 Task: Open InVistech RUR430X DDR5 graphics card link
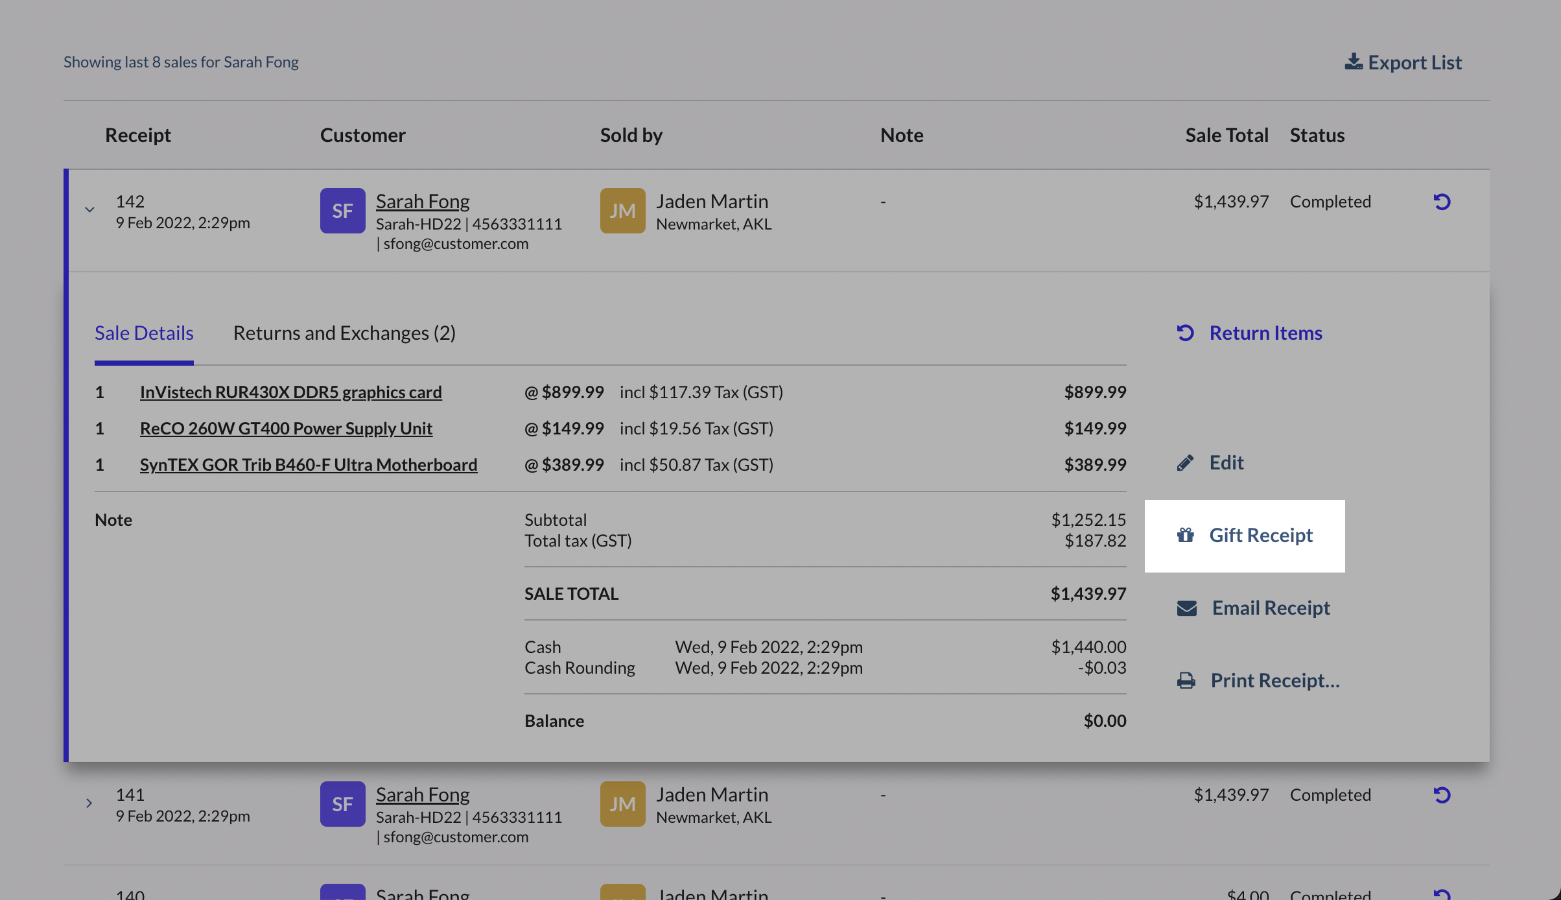point(290,392)
